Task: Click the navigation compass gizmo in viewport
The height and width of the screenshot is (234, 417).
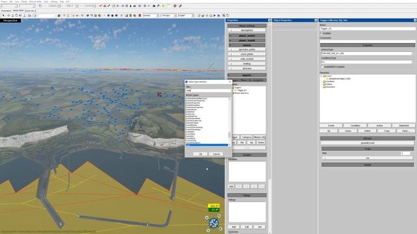Action: 214,224
